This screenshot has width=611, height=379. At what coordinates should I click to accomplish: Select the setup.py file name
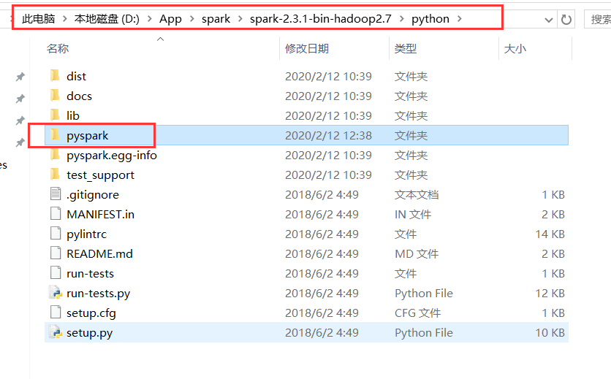point(89,334)
